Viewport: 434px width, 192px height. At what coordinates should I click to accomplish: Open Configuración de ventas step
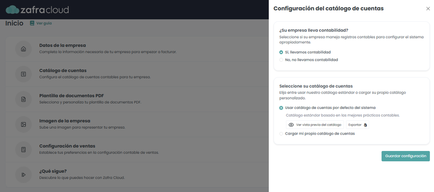coord(69,146)
